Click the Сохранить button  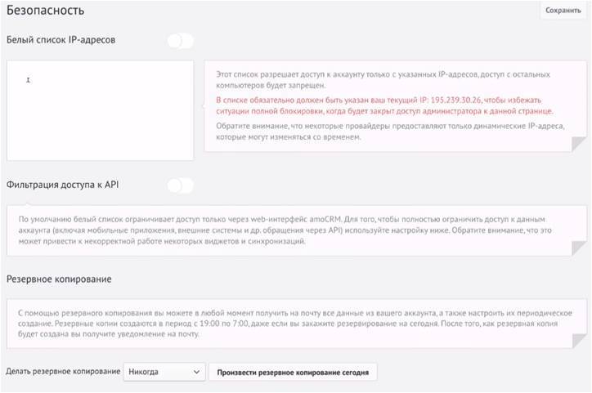pos(562,11)
